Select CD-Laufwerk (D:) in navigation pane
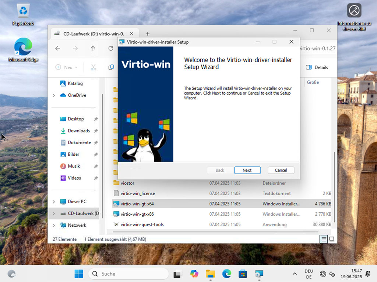 tap(83, 213)
